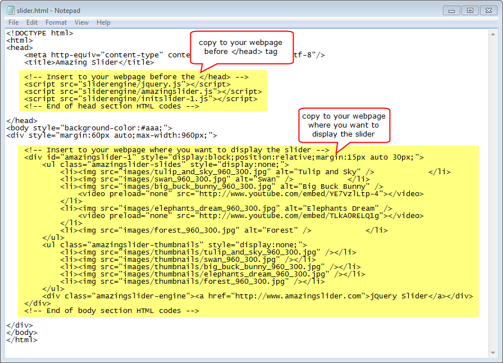
Task: Click the Notepad icon in title bar
Action: click(x=10, y=10)
